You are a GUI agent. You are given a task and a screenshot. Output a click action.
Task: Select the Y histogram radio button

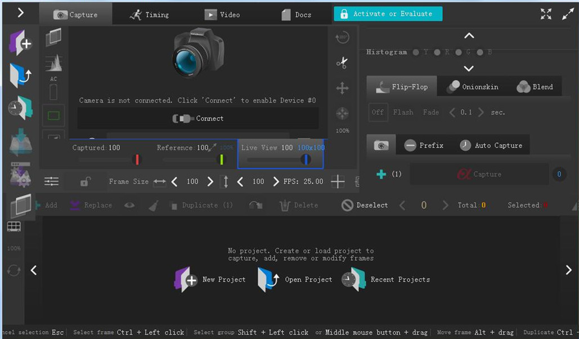(416, 52)
